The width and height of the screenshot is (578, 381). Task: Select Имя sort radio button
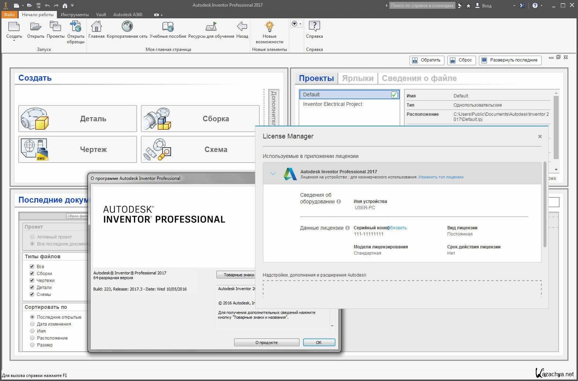(32, 331)
